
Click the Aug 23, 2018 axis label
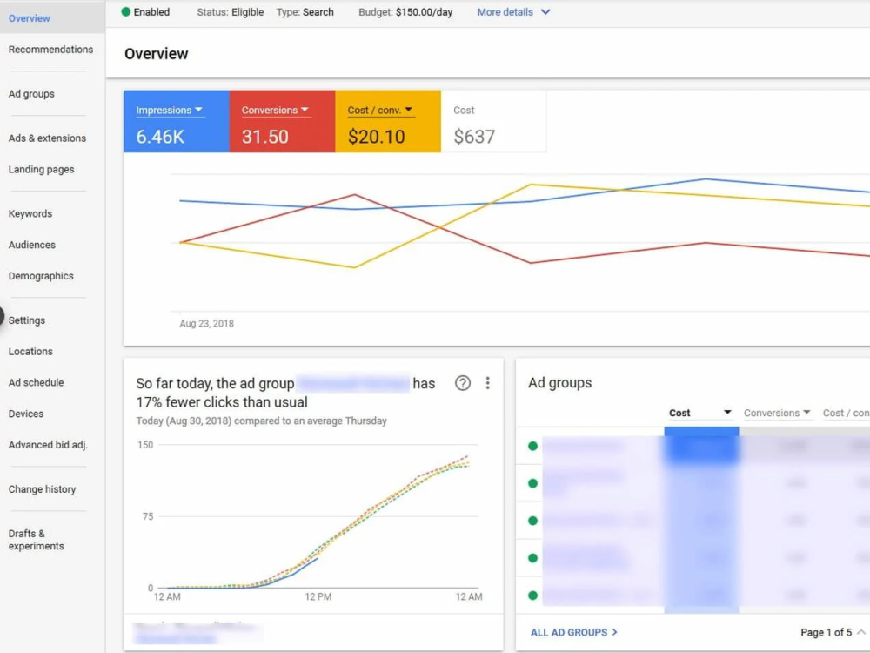pyautogui.click(x=206, y=324)
